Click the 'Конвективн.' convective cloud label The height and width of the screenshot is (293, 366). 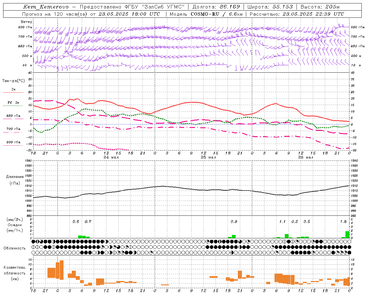tap(15, 268)
